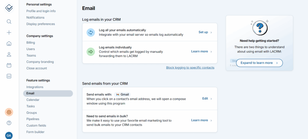The width and height of the screenshot is (308, 139).
Task: Open the home icon in left sidebar
Action: tap(9, 43)
